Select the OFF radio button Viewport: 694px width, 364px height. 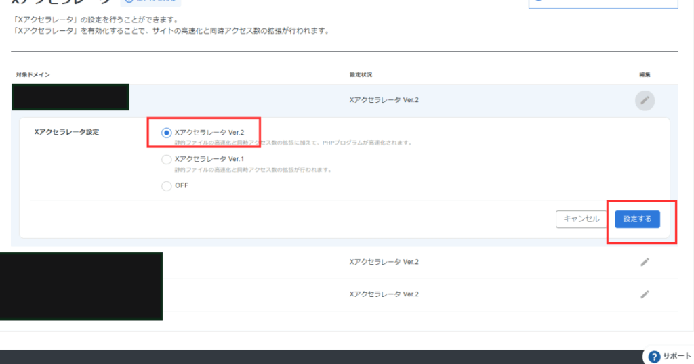pos(167,186)
